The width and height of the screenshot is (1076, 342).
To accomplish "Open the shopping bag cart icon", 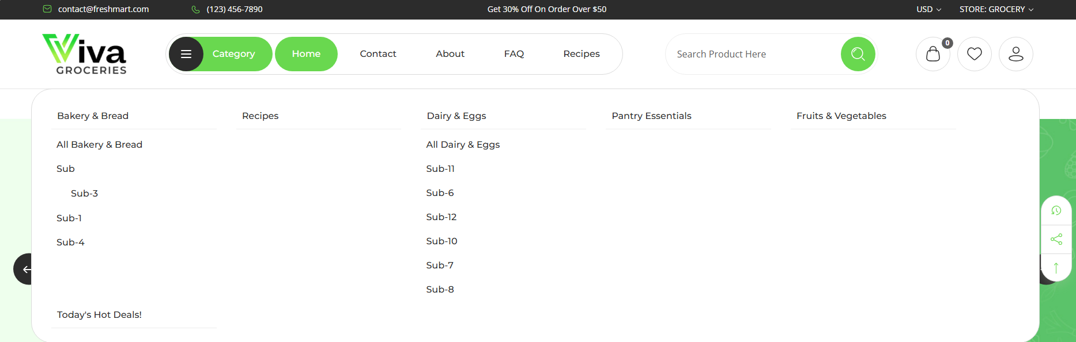I will coord(932,54).
